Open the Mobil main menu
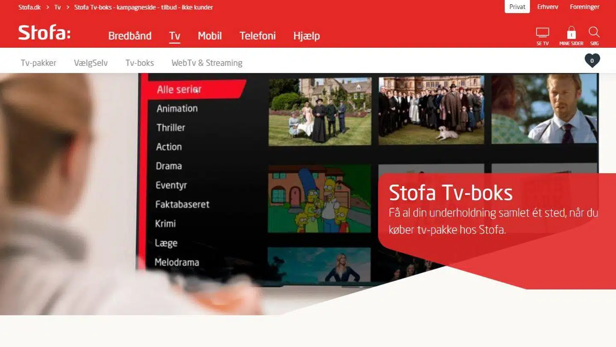The width and height of the screenshot is (616, 347). pos(210,36)
